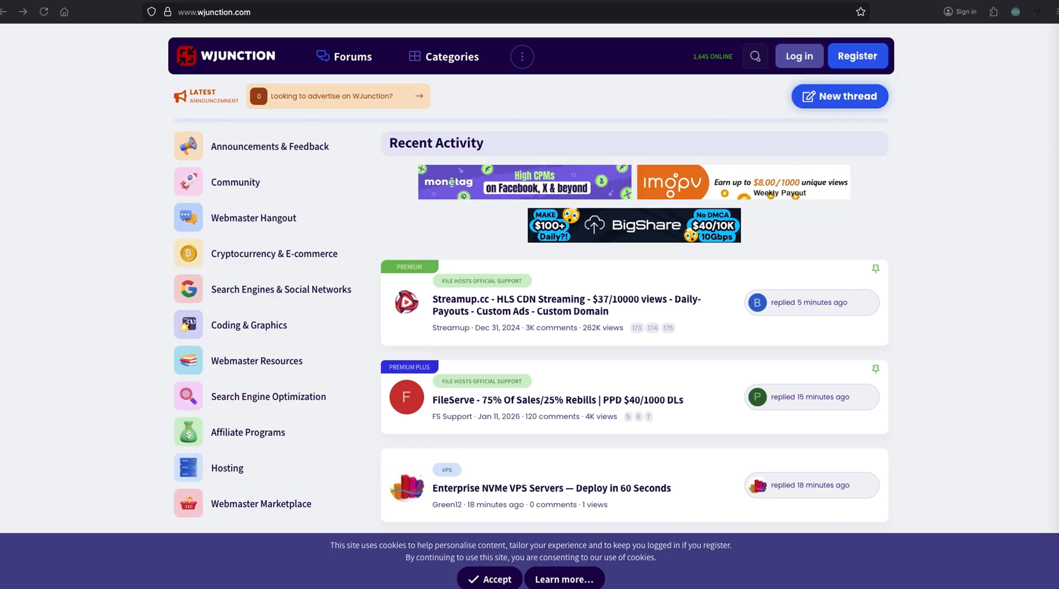Open the Community category
The width and height of the screenshot is (1059, 589).
tap(235, 182)
